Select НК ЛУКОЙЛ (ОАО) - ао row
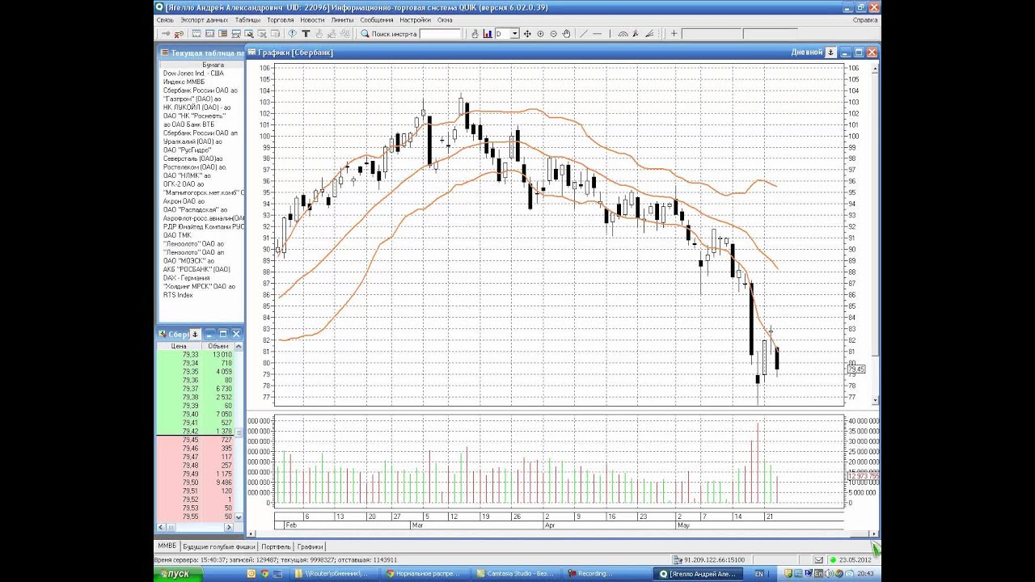This screenshot has width=1035, height=582. (x=202, y=108)
